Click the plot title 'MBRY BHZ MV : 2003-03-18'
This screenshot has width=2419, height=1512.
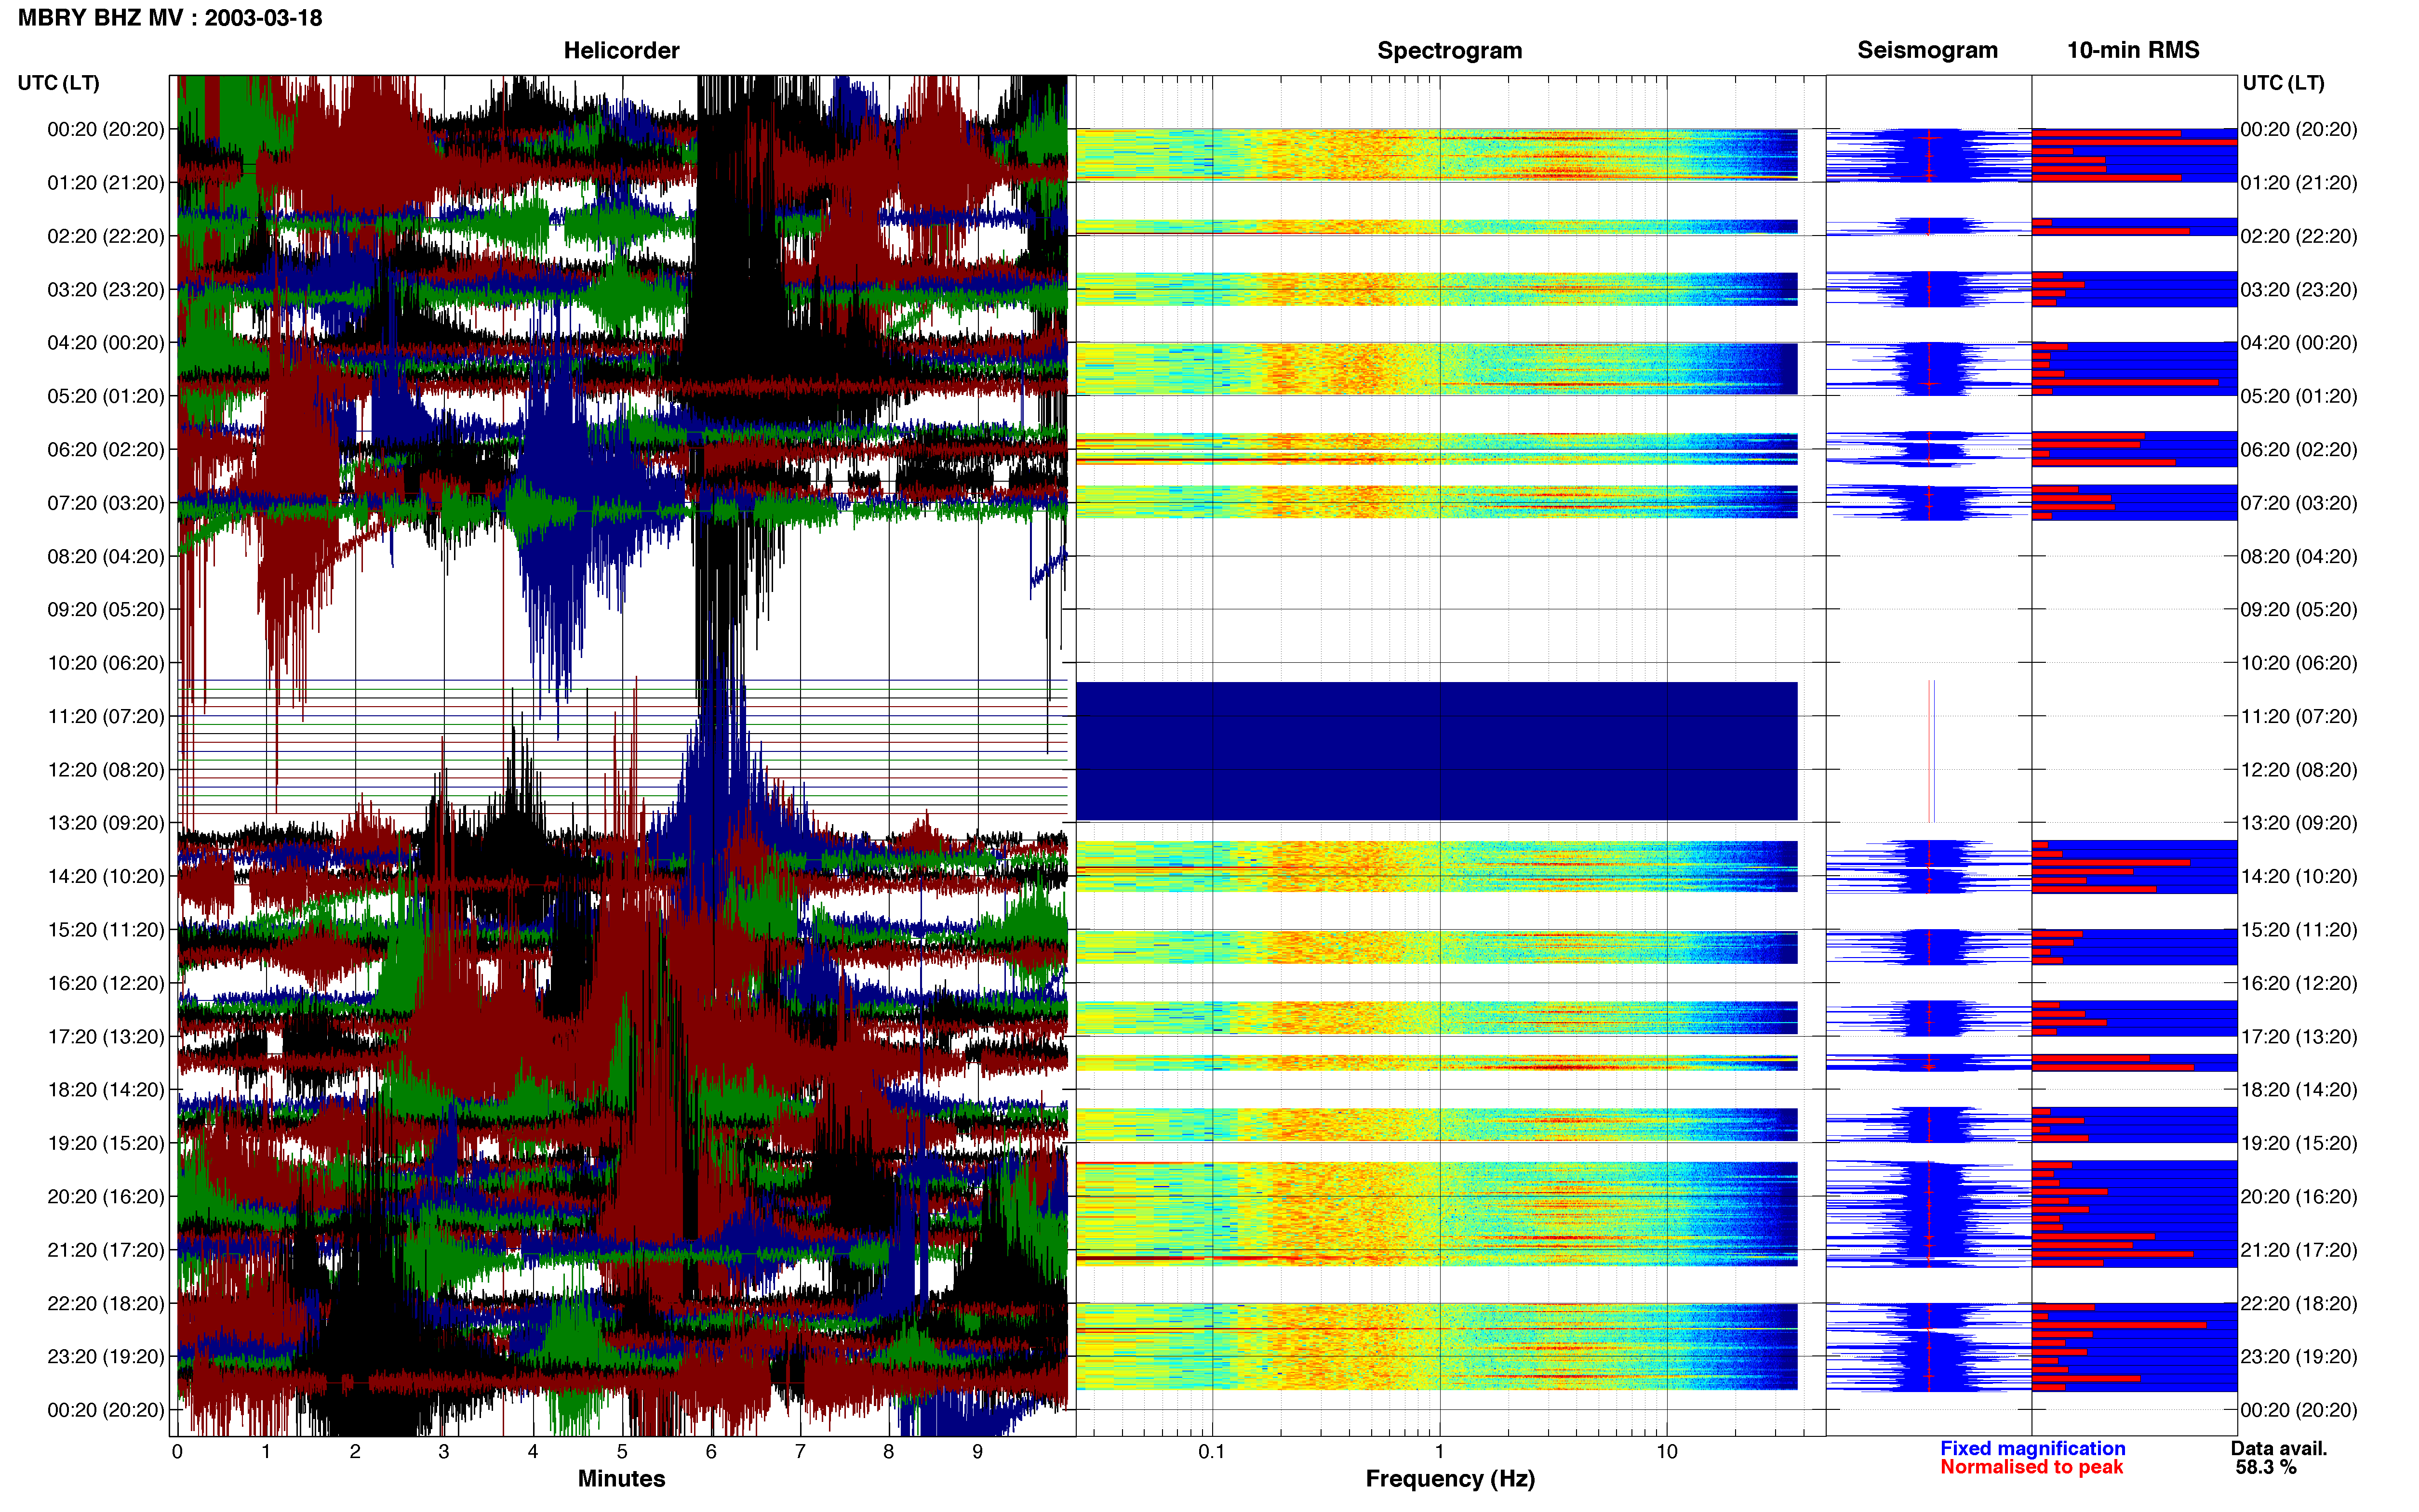[x=170, y=18]
